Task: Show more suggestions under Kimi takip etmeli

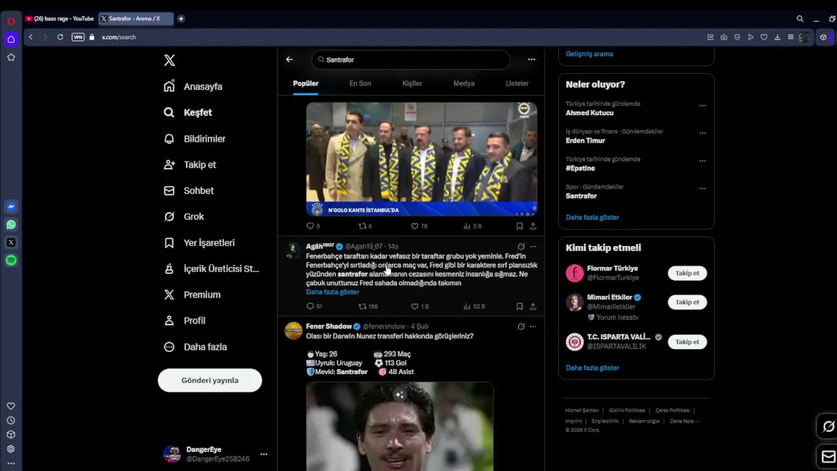Action: (x=592, y=368)
